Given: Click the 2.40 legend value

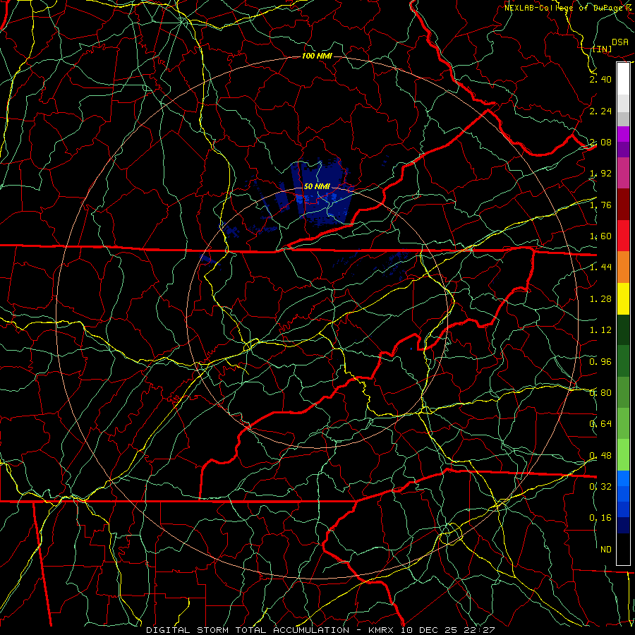Looking at the screenshot, I should (600, 79).
